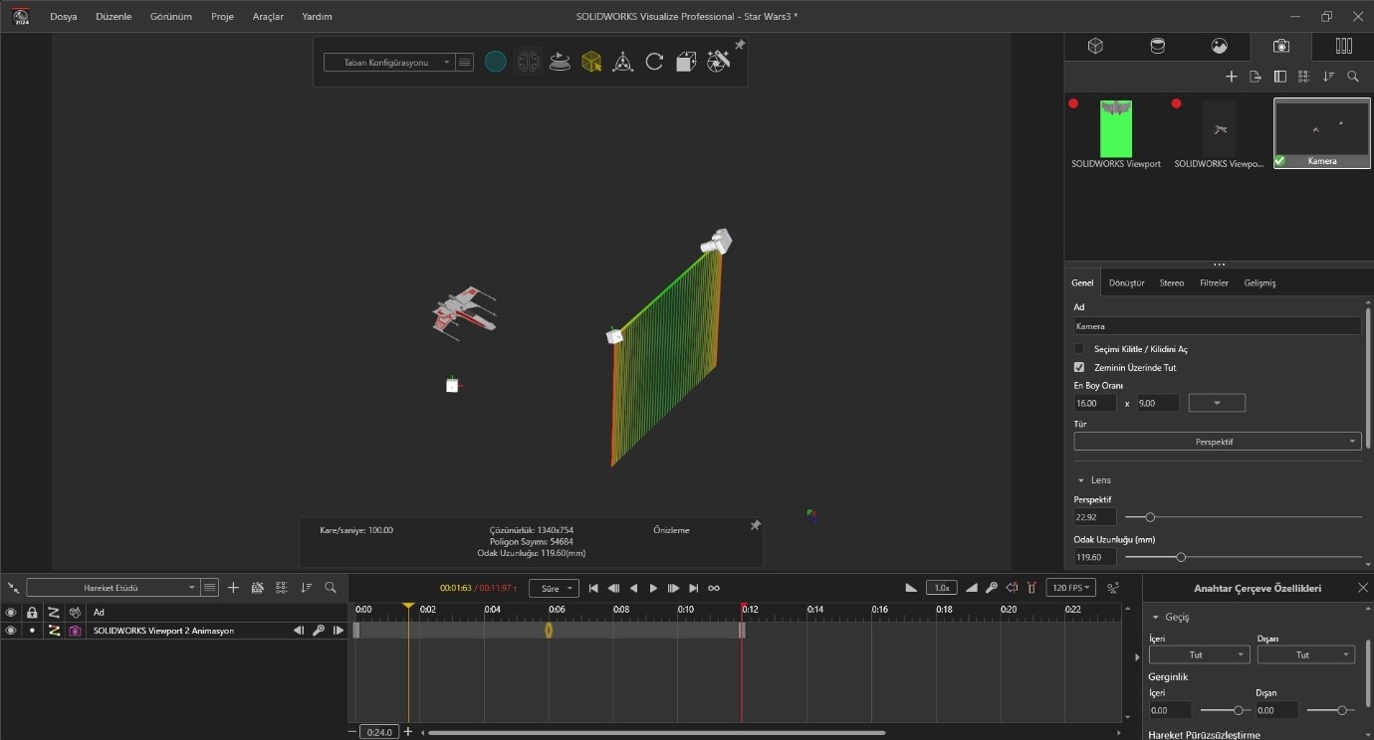1374x740 pixels.
Task: Open the Cameras tab camera icon
Action: (1281, 46)
